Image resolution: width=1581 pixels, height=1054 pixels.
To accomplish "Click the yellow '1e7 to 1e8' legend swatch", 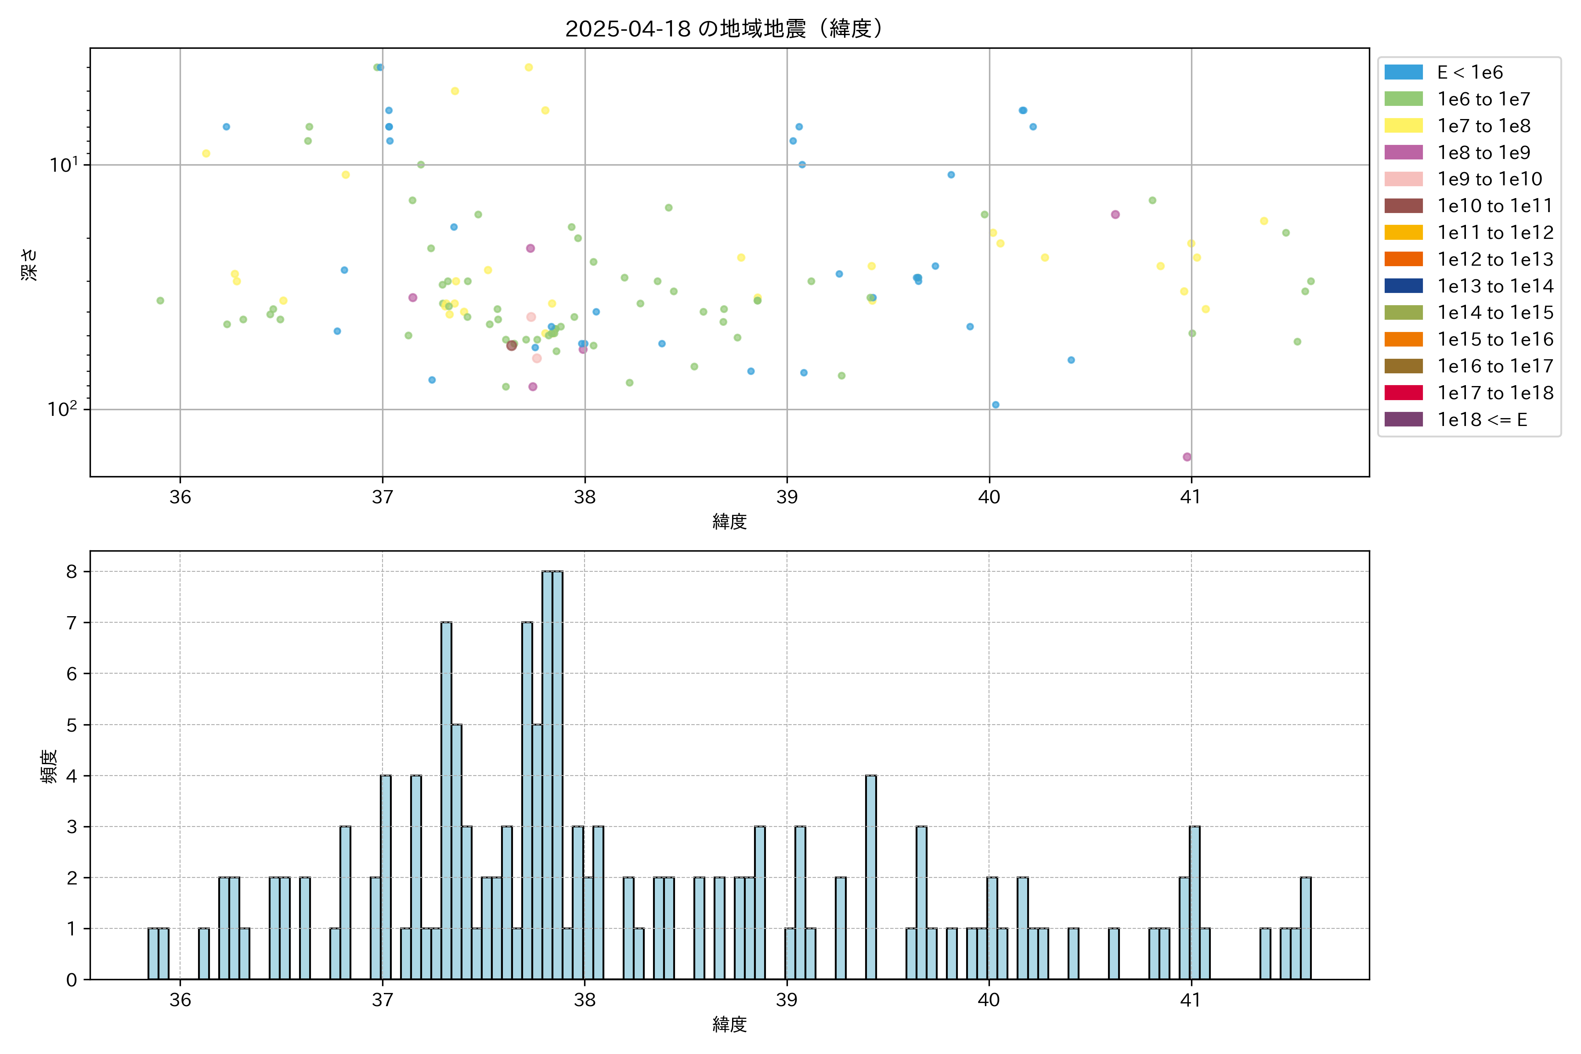I will [1403, 126].
